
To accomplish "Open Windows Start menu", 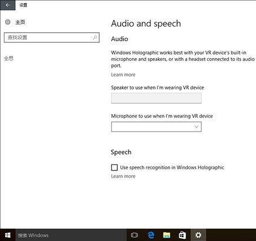I will [8, 235].
